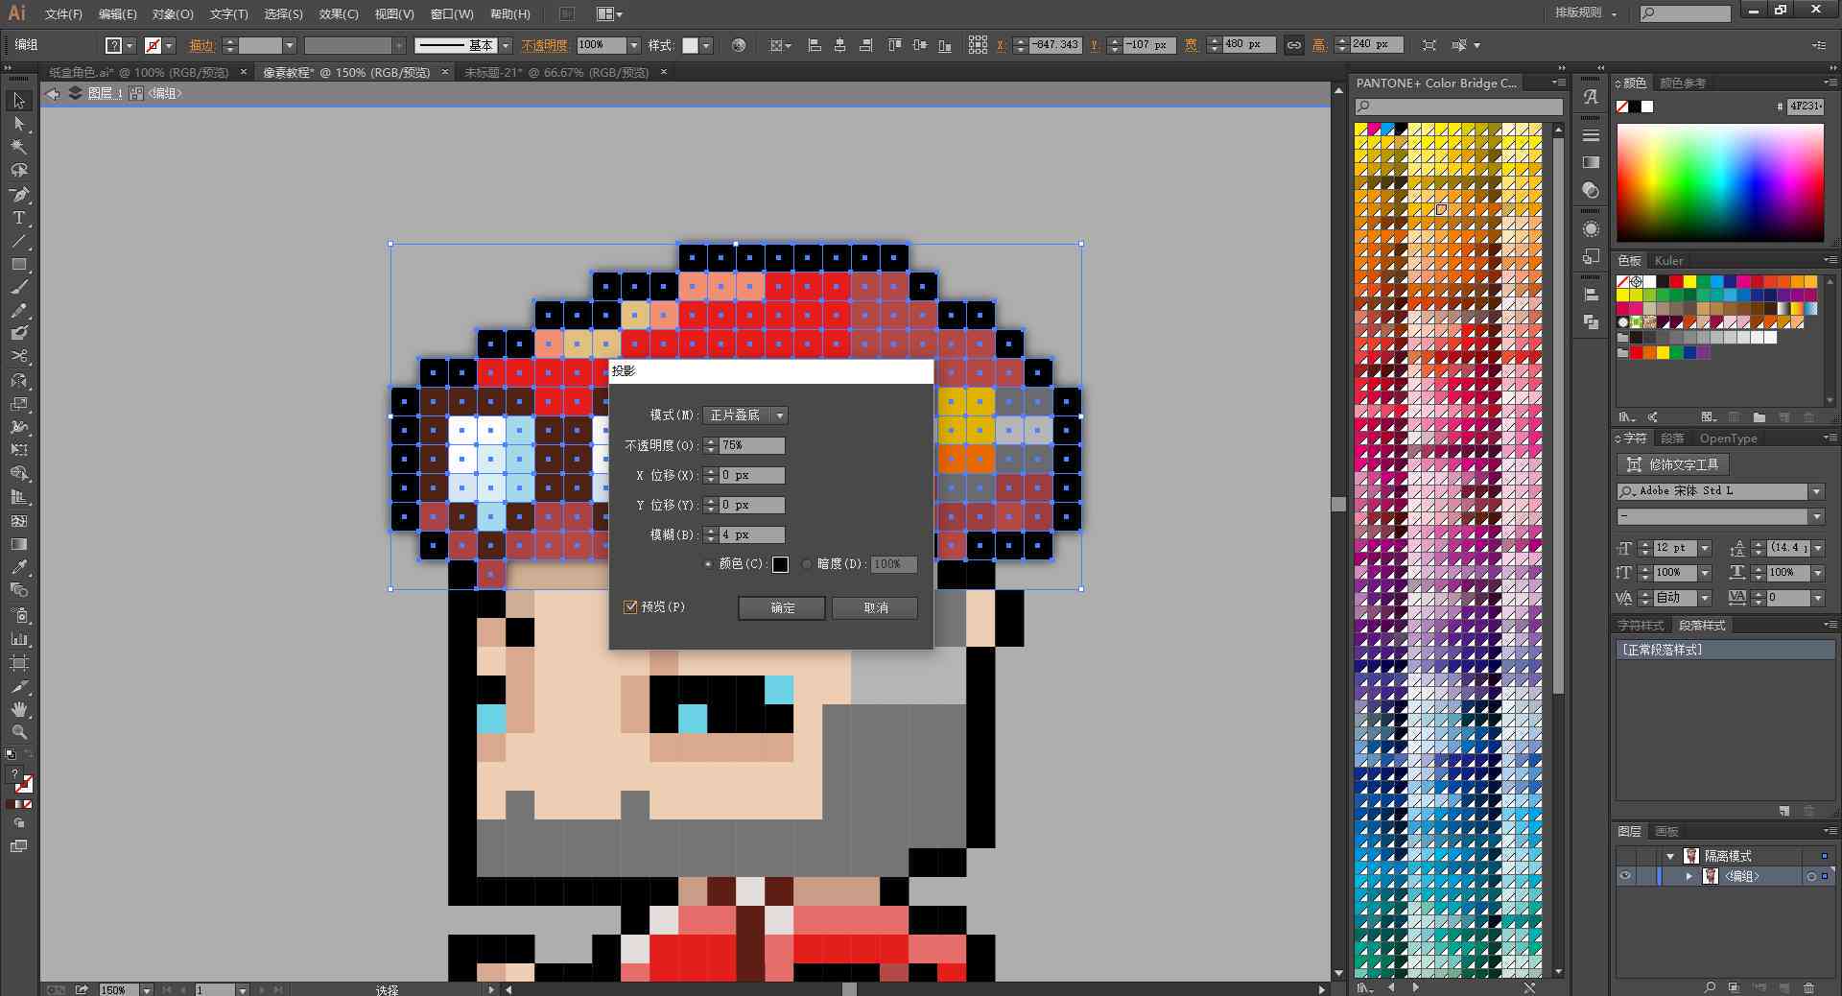Screen dimensions: 1842x996
Task: Open the 对象(O) menu
Action: (x=173, y=14)
